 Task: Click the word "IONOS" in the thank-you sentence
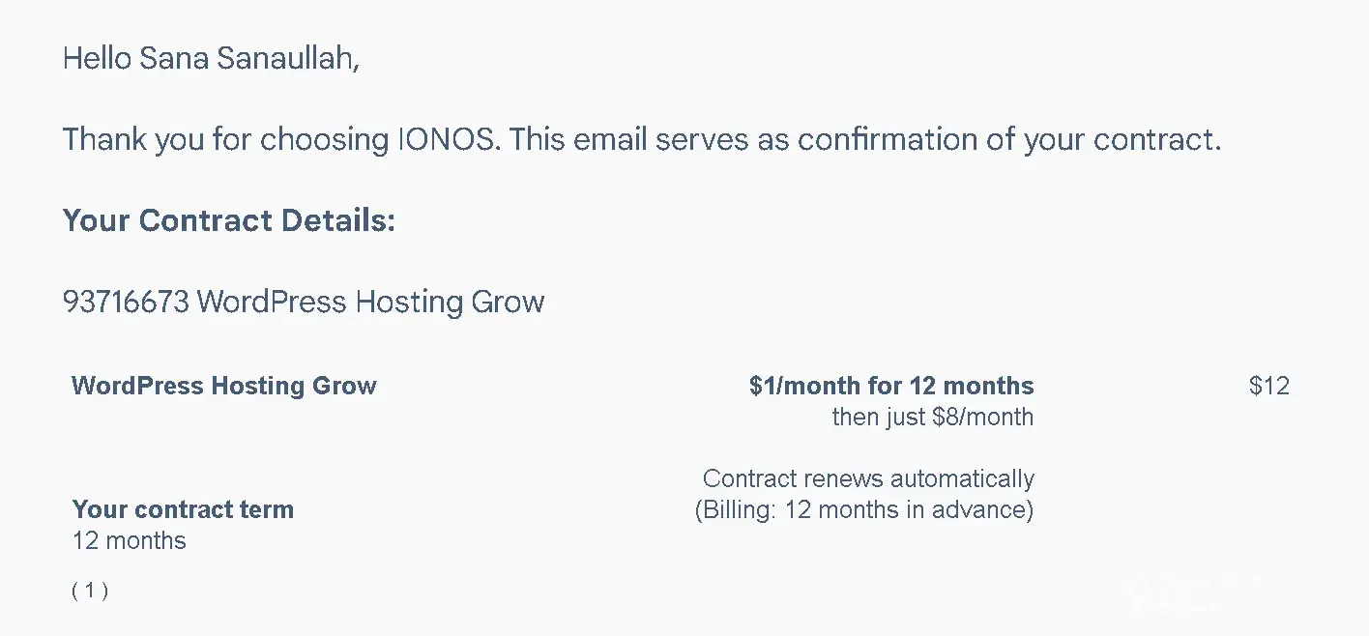pyautogui.click(x=449, y=140)
